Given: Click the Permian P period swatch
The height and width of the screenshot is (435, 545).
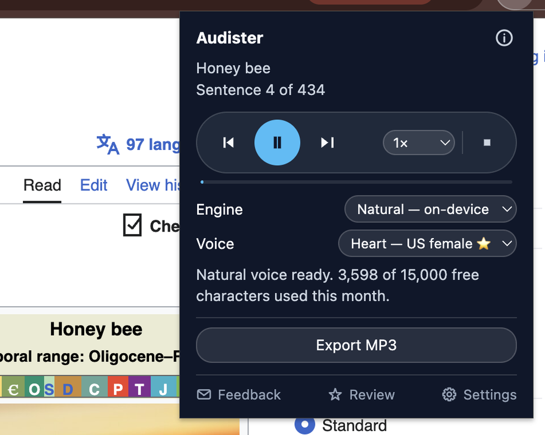Looking at the screenshot, I should (118, 386).
